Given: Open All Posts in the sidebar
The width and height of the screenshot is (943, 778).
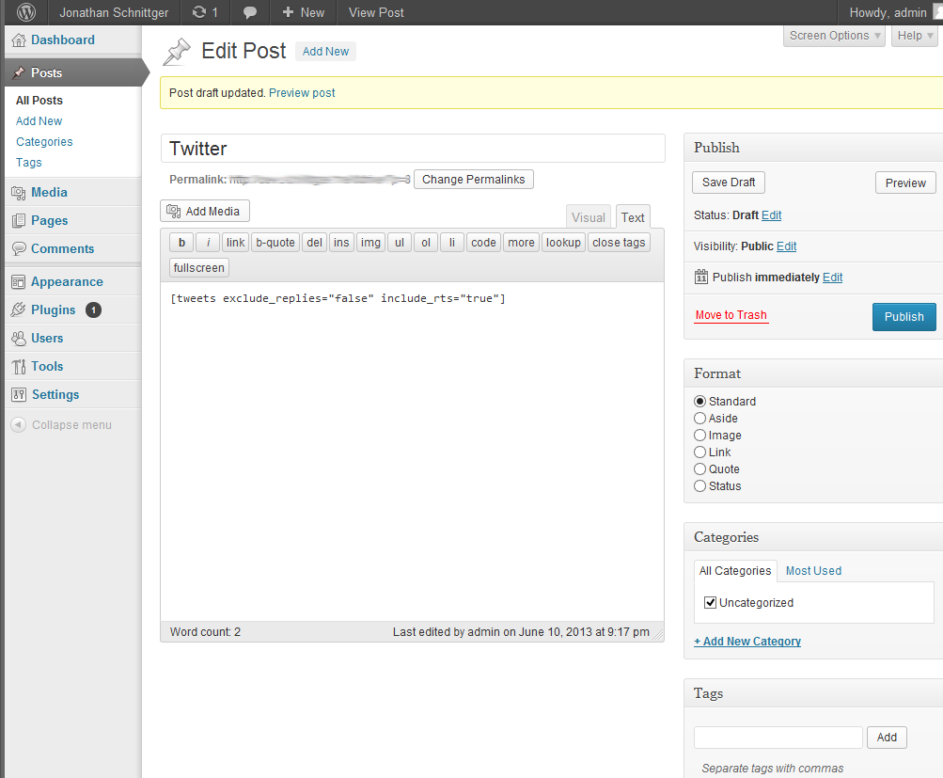Looking at the screenshot, I should click(x=39, y=100).
